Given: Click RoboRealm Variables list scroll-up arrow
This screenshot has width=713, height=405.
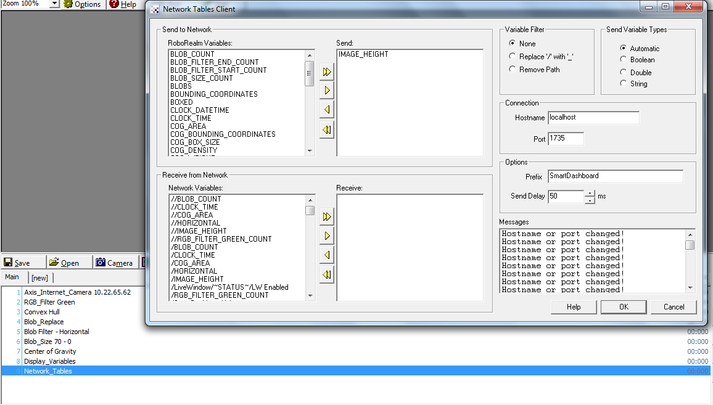Looking at the screenshot, I should click(x=310, y=55).
